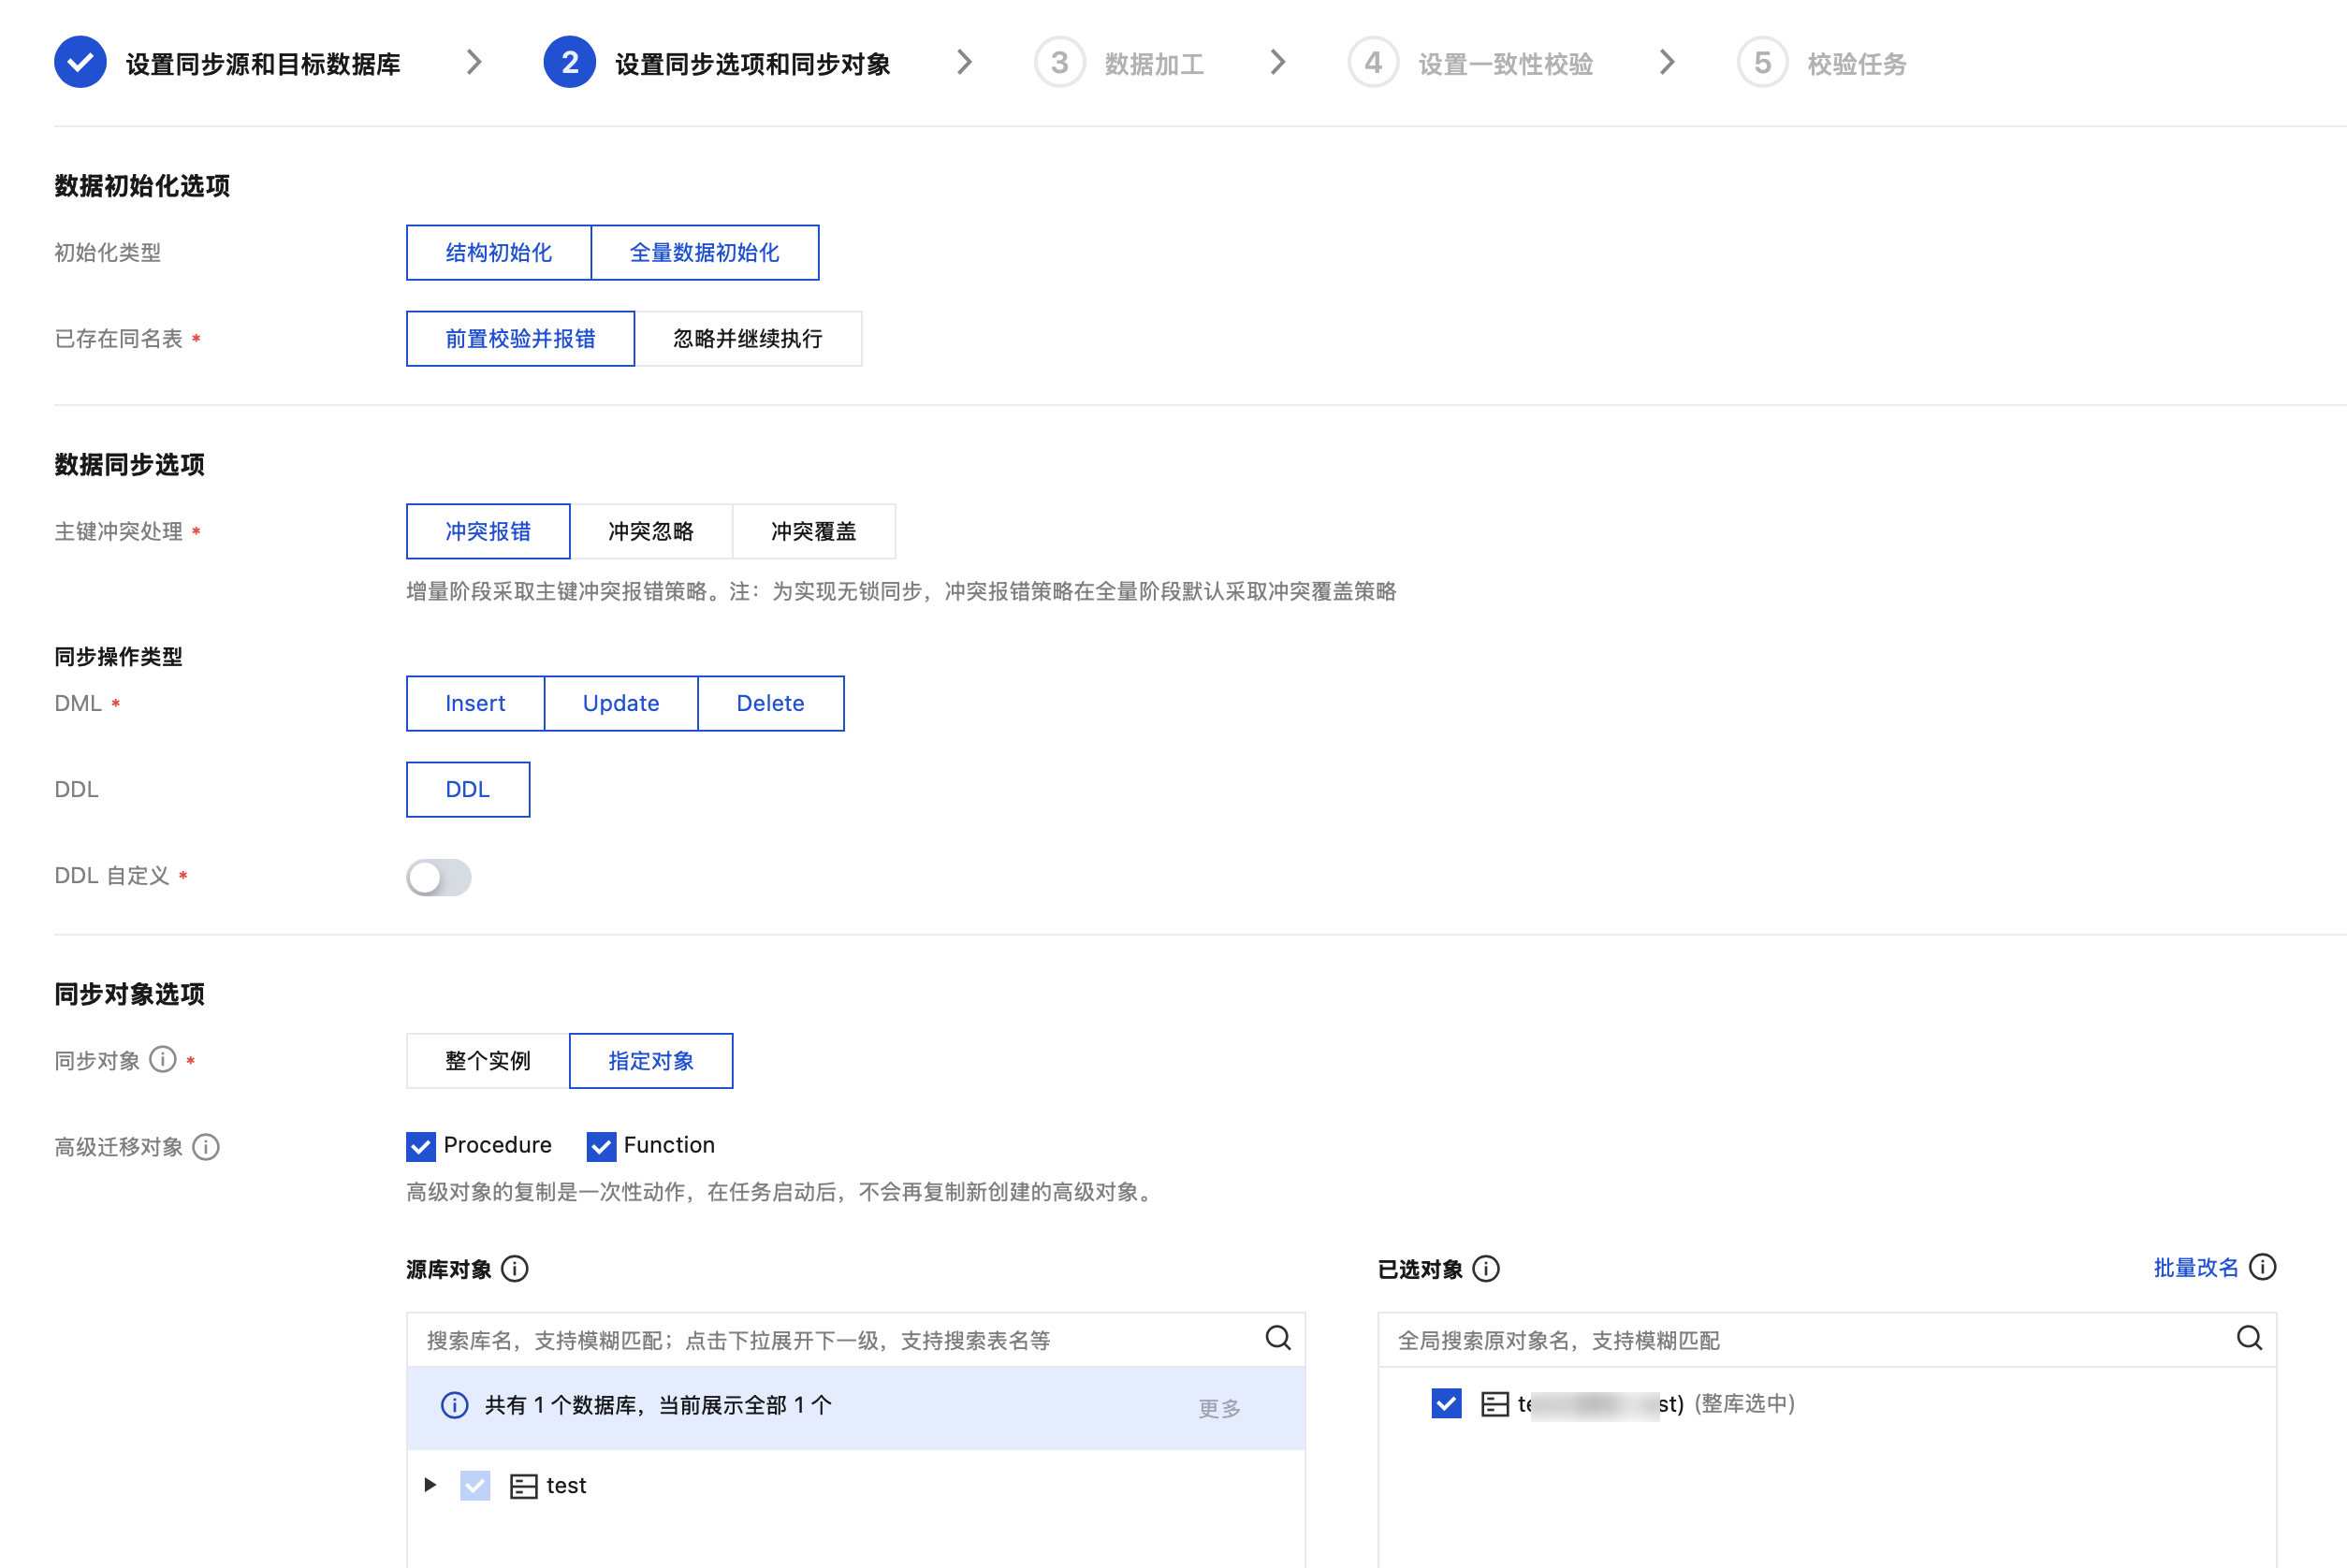Viewport: 2347px width, 1568px height.
Task: Click search icon in selected objects search box
Action: (x=2249, y=1338)
